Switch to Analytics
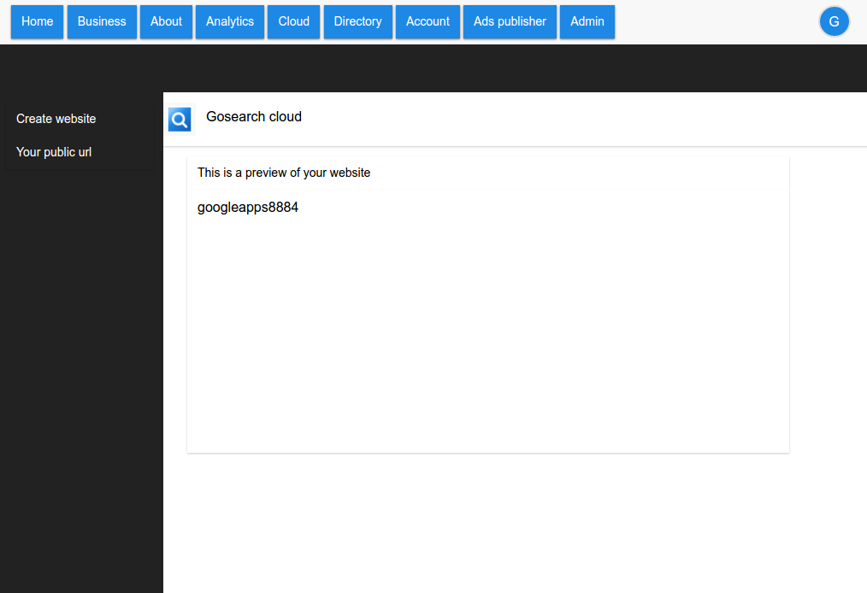This screenshot has width=867, height=593. pyautogui.click(x=230, y=21)
